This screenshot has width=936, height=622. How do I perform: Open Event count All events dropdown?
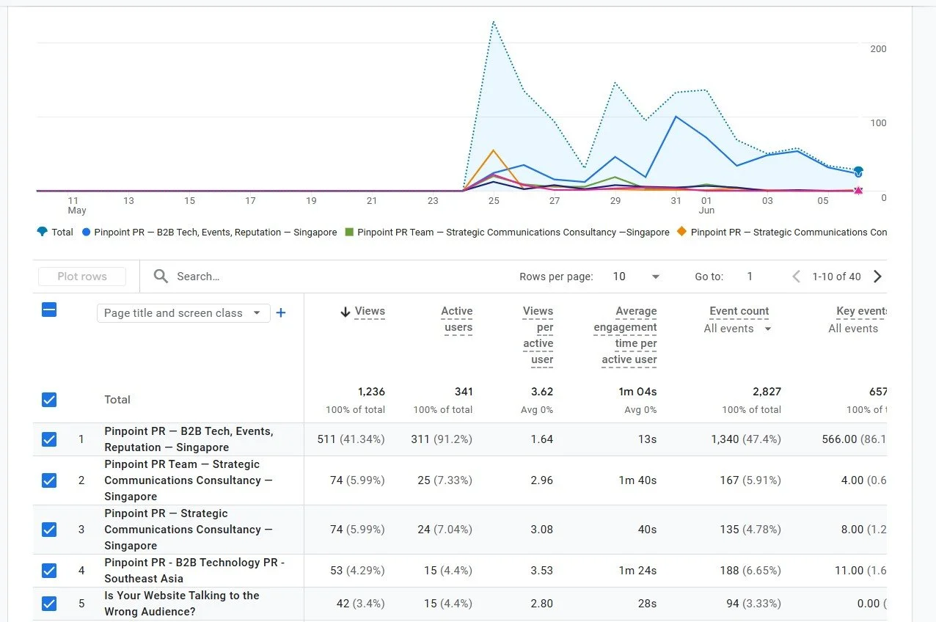point(738,329)
